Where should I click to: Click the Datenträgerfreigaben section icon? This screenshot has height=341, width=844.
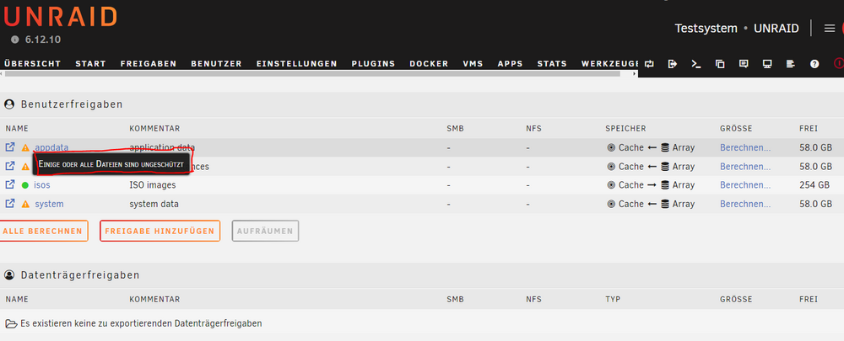pos(9,275)
